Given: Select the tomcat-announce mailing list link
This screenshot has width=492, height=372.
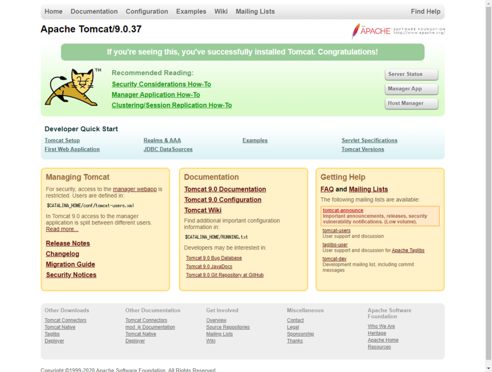Looking at the screenshot, I should [343, 211].
